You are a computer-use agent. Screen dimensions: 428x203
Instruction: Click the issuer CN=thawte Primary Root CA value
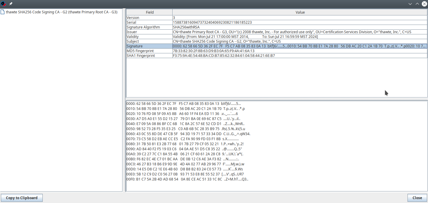pyautogui.click(x=300, y=32)
